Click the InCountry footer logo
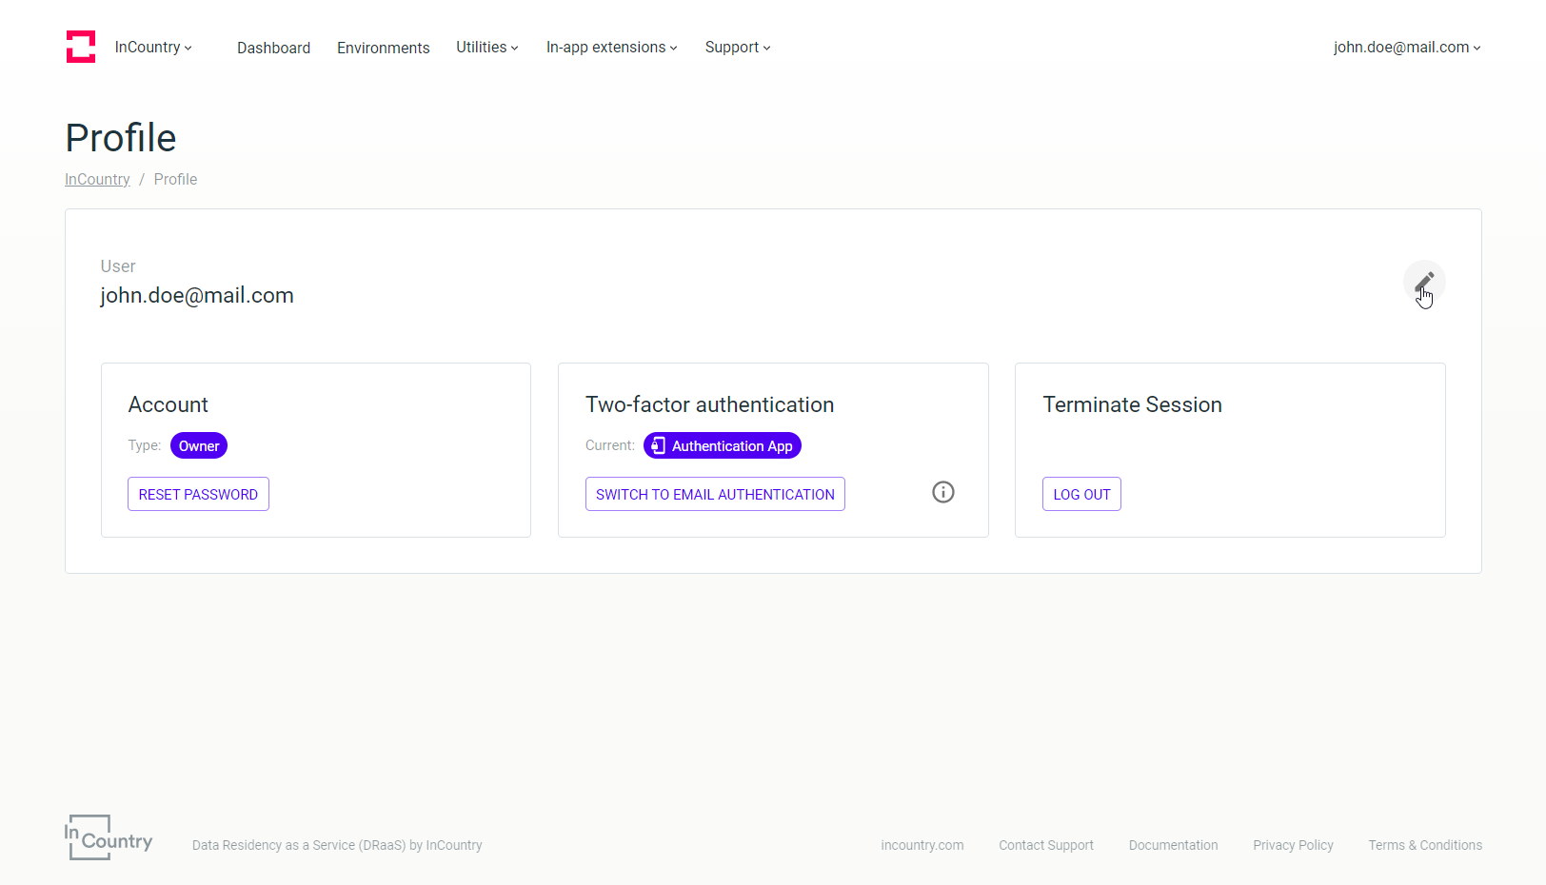Image resolution: width=1546 pixels, height=885 pixels. [x=109, y=837]
